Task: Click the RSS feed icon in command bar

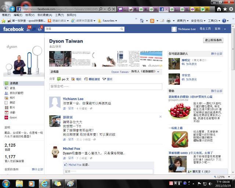Action: [152, 21]
